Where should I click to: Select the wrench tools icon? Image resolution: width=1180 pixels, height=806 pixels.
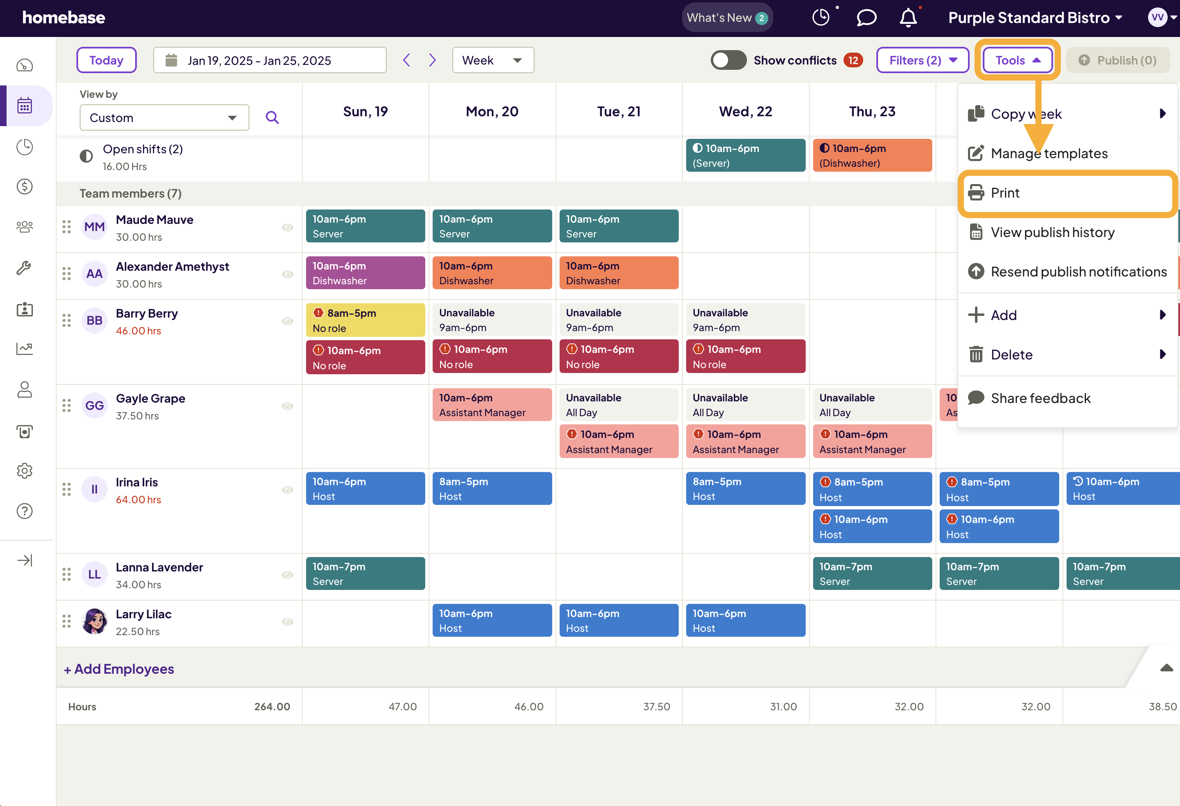[24, 268]
